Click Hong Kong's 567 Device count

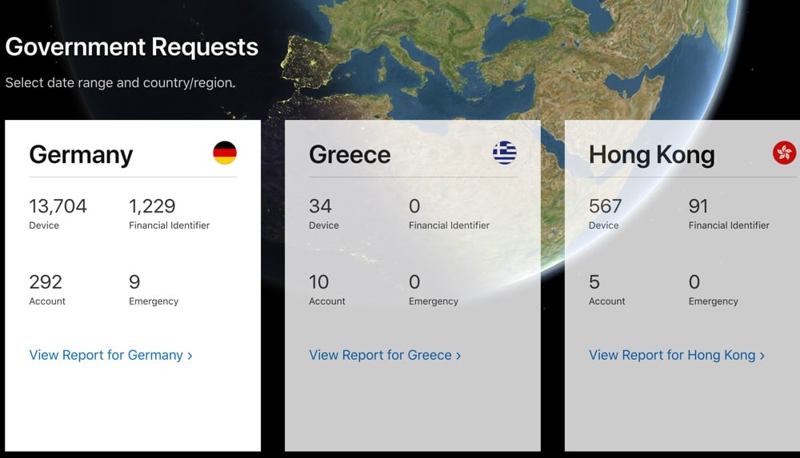(x=605, y=206)
